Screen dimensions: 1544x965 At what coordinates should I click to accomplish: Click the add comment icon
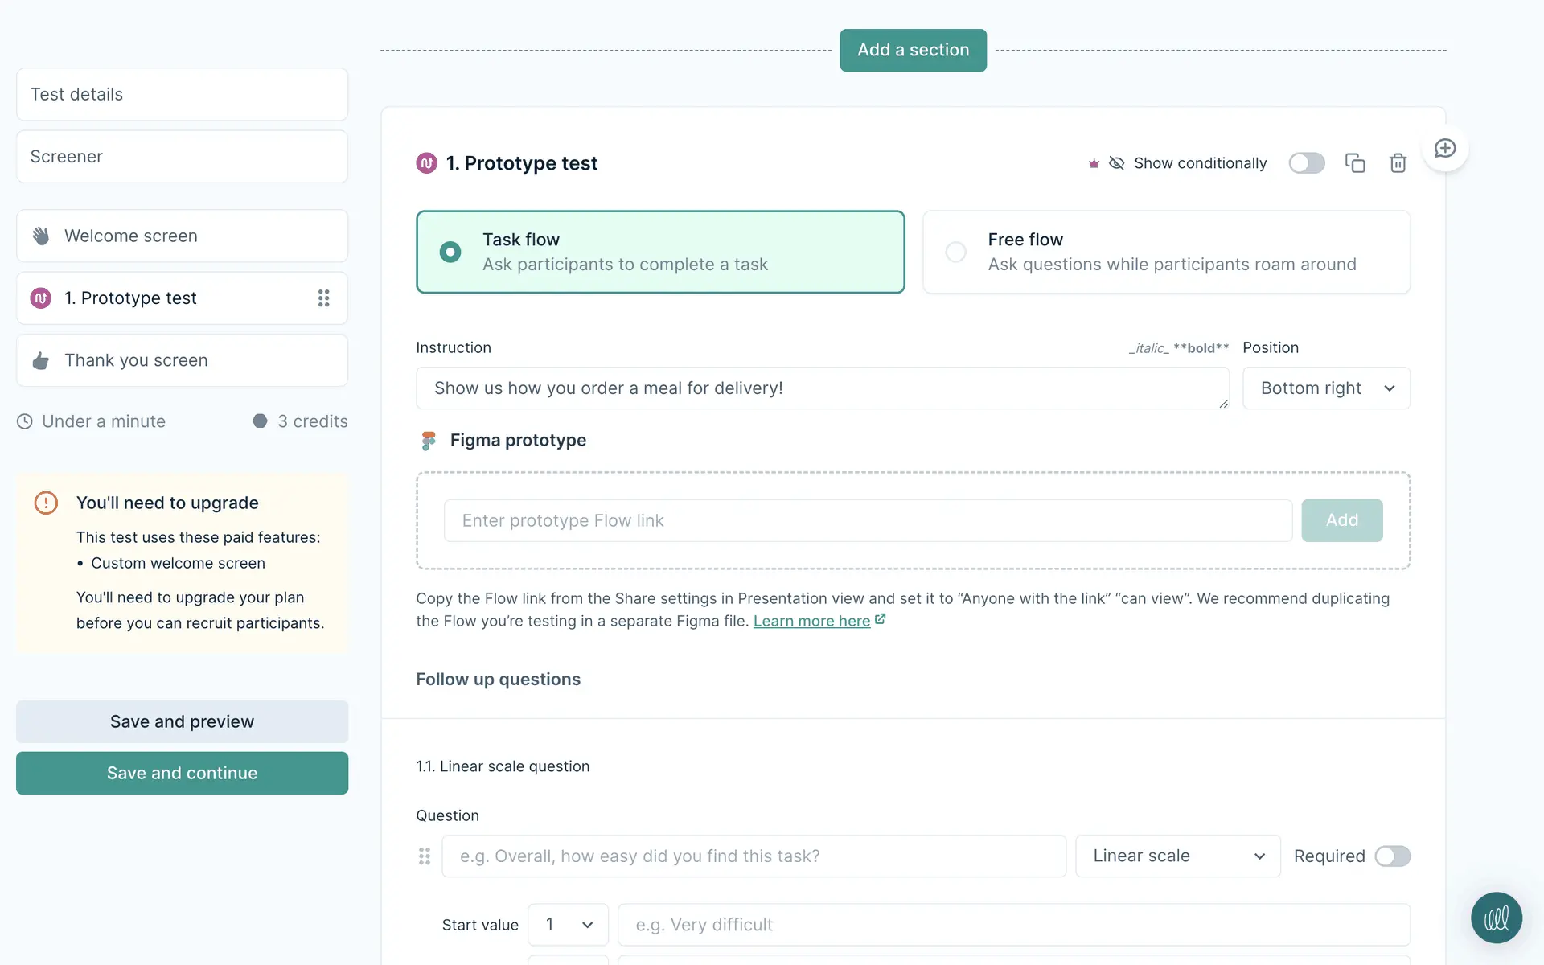[x=1445, y=149]
